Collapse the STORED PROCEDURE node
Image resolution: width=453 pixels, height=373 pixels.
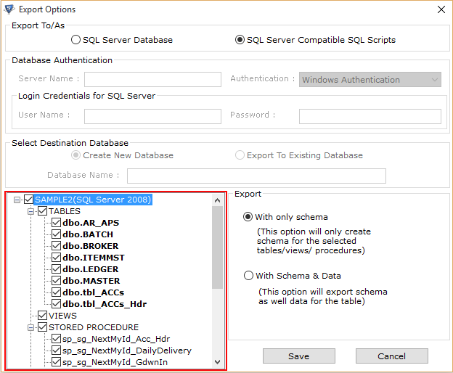(x=31, y=328)
